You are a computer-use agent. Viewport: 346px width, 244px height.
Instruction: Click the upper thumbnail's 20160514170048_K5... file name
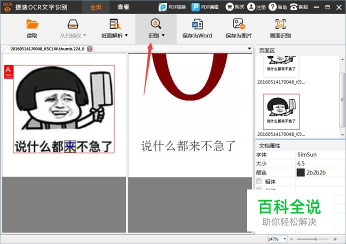[x=281, y=82]
